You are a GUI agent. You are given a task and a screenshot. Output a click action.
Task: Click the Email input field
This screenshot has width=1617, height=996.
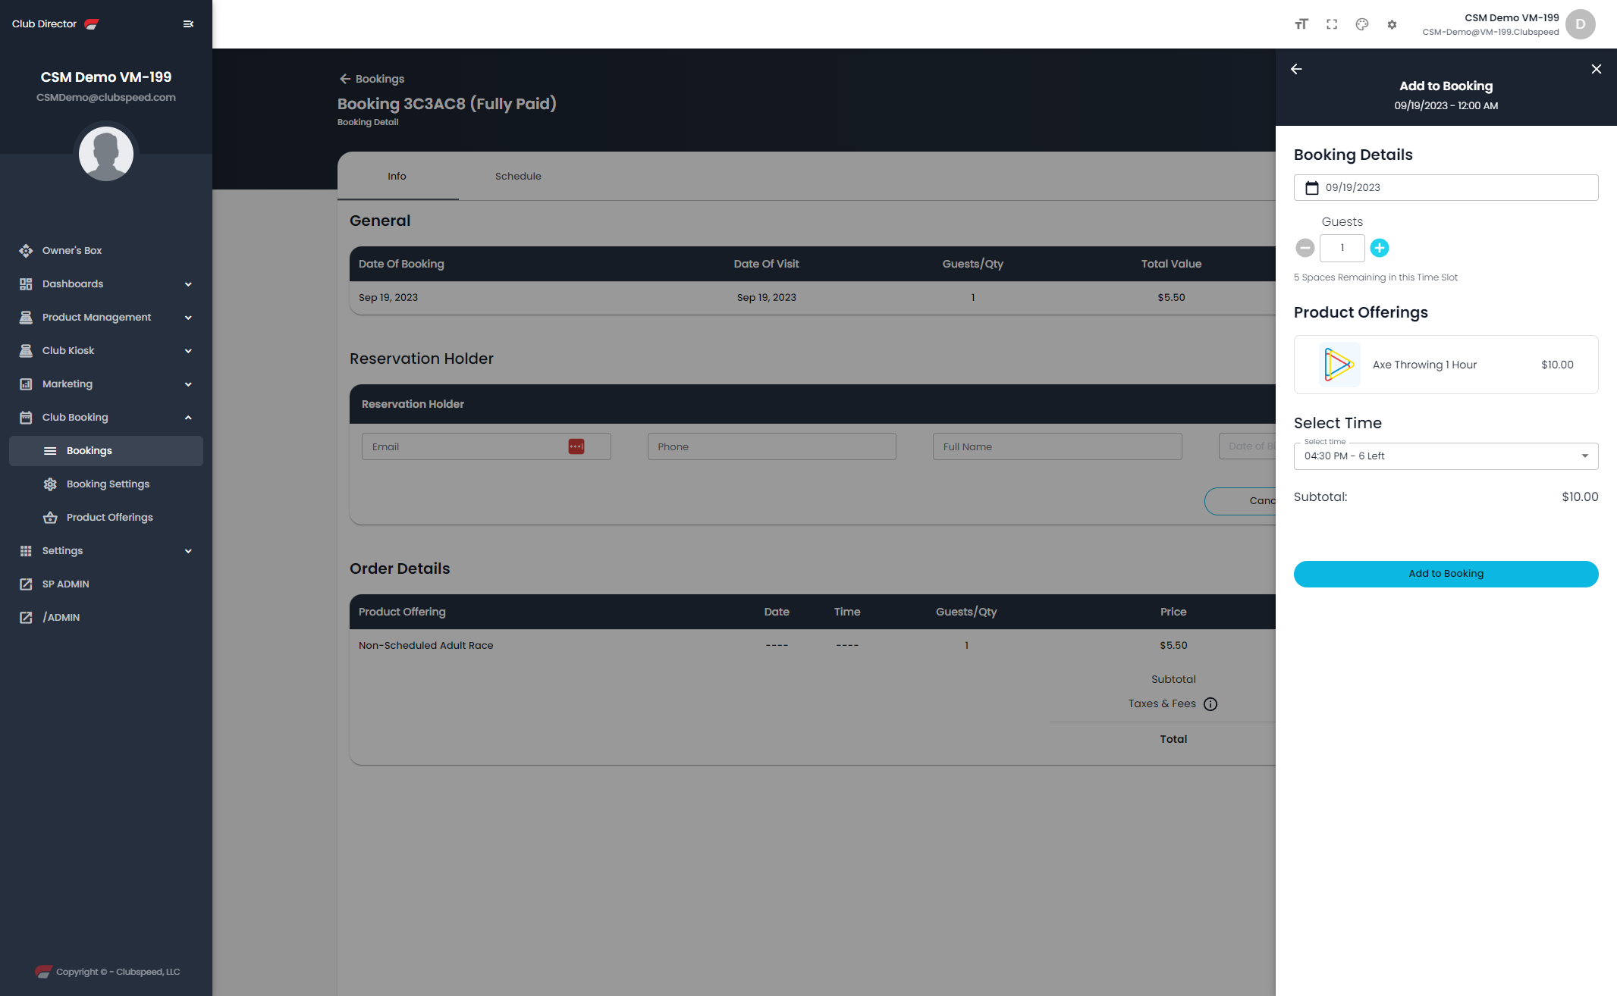[x=486, y=446]
